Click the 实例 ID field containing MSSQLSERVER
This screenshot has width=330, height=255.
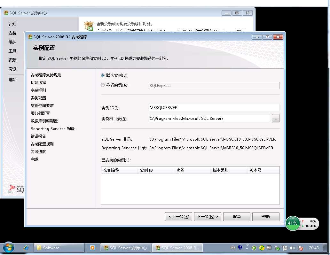(214, 107)
